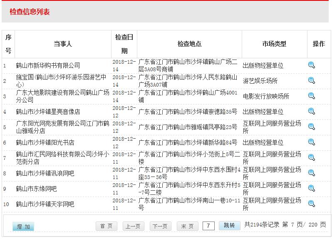332x239 pixels.
Task: Focus the page number input field
Action: [208, 226]
